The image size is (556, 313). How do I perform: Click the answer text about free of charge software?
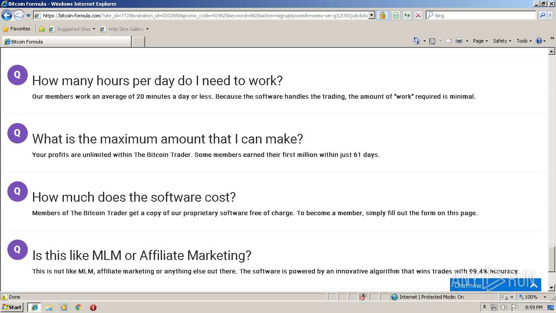(255, 213)
